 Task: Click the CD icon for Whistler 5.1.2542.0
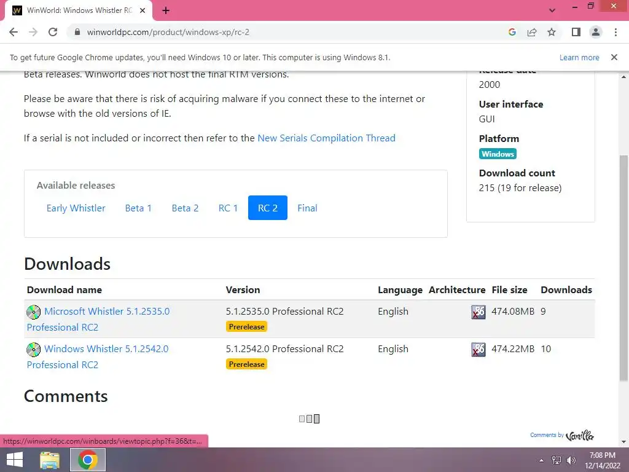click(33, 349)
